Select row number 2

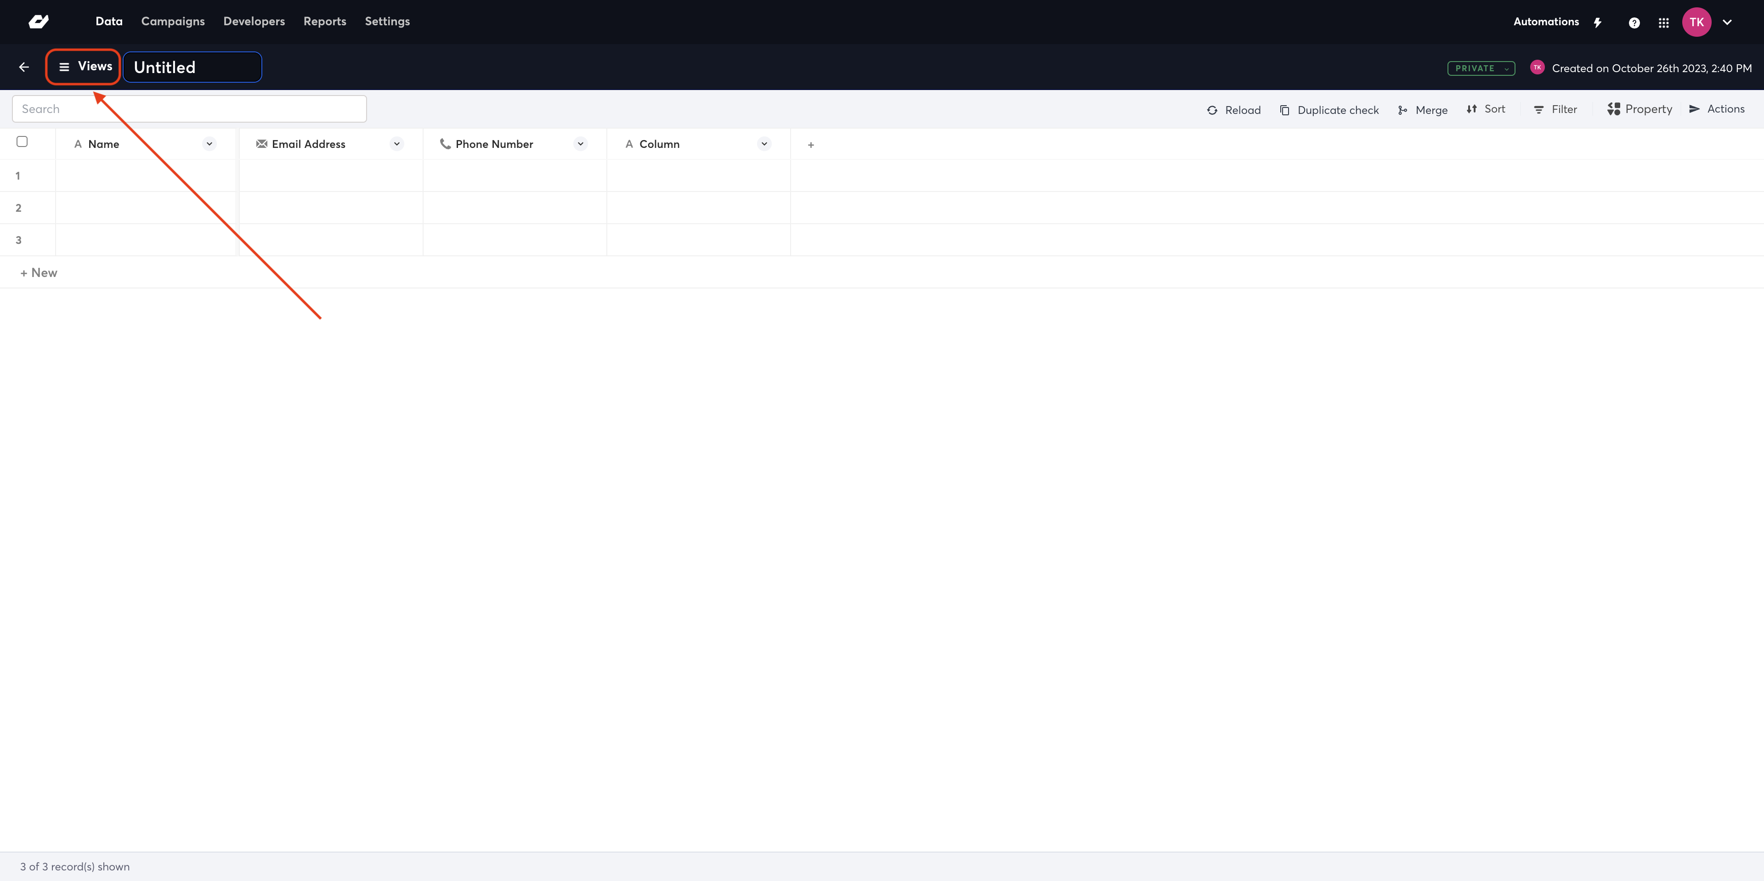[x=18, y=208]
